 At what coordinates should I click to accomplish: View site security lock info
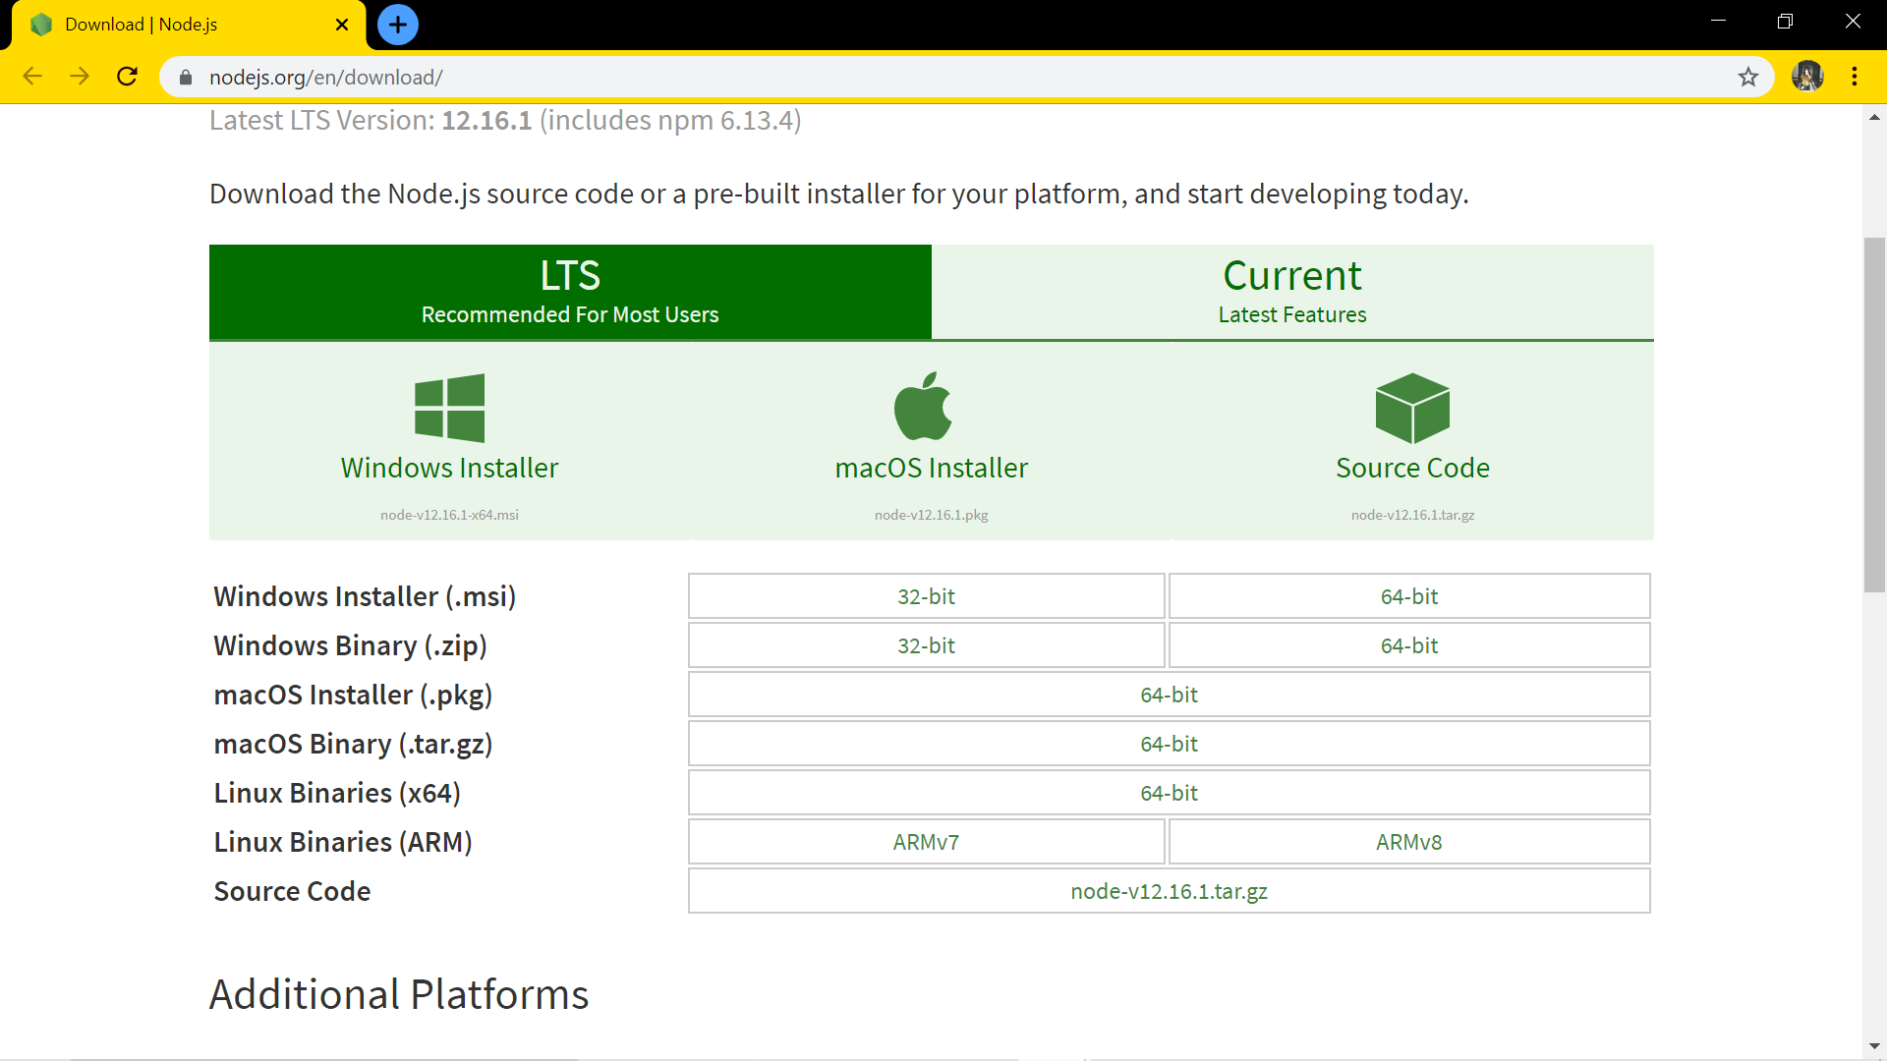tap(186, 77)
